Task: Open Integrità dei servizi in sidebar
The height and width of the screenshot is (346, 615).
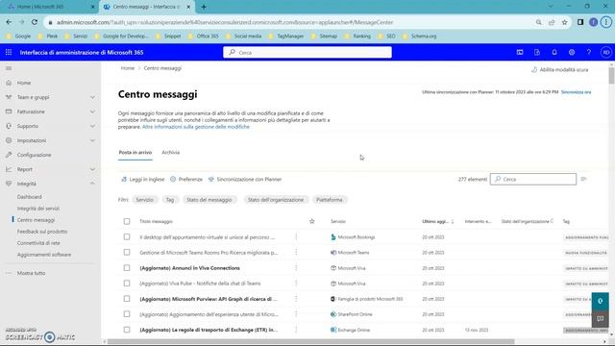Action: pyautogui.click(x=38, y=209)
